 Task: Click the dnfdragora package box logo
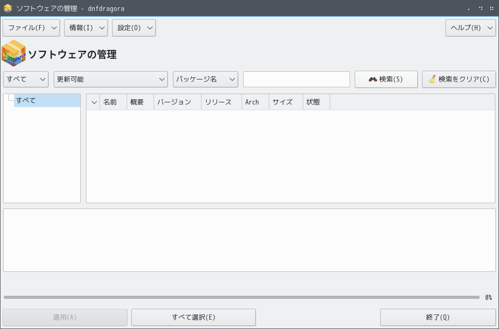(x=14, y=53)
